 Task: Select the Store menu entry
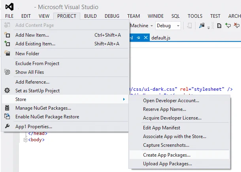65,99
